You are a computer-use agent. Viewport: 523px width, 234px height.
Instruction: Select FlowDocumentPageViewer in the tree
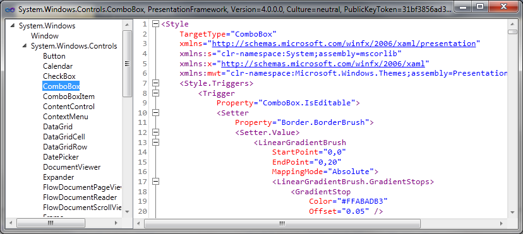[82, 187]
